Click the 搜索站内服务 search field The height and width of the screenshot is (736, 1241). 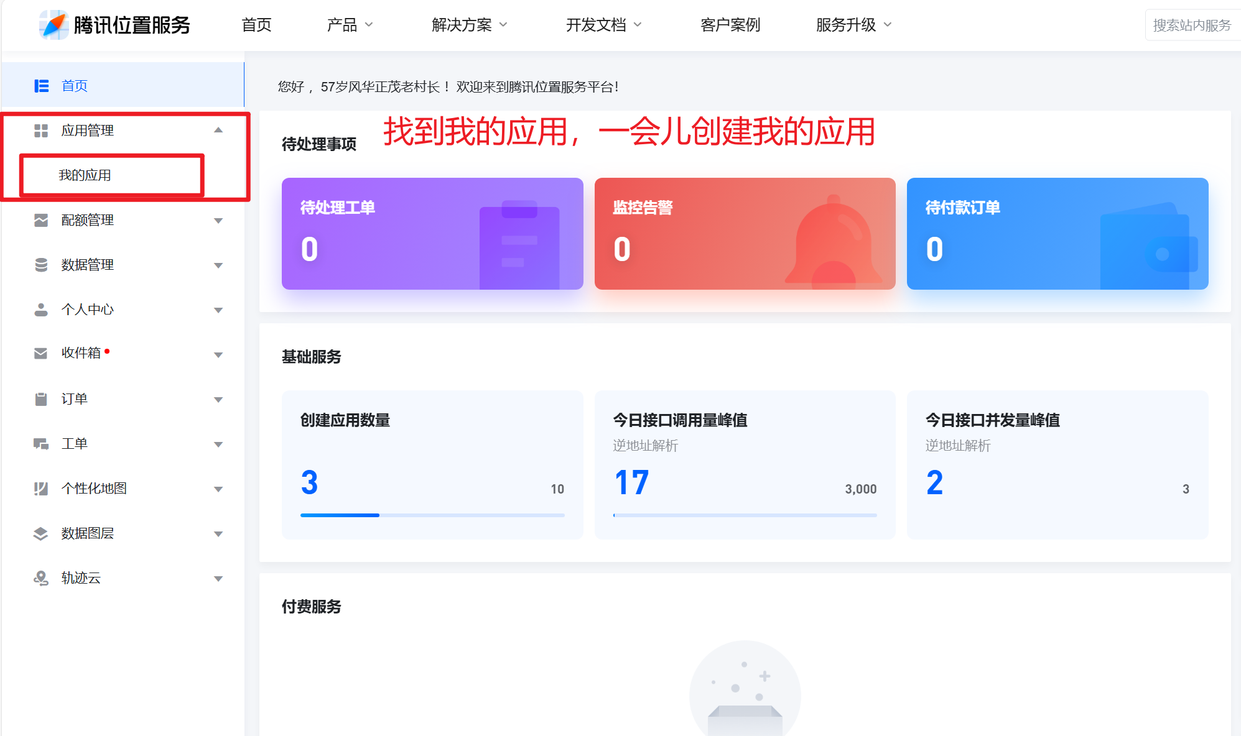pyautogui.click(x=1191, y=25)
